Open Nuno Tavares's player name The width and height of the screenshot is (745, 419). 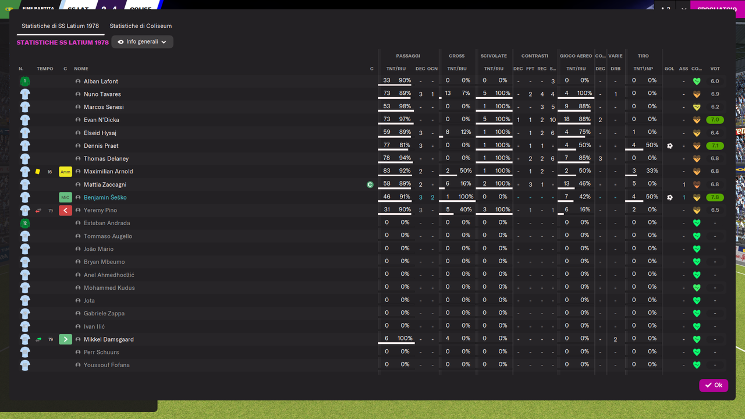(102, 94)
